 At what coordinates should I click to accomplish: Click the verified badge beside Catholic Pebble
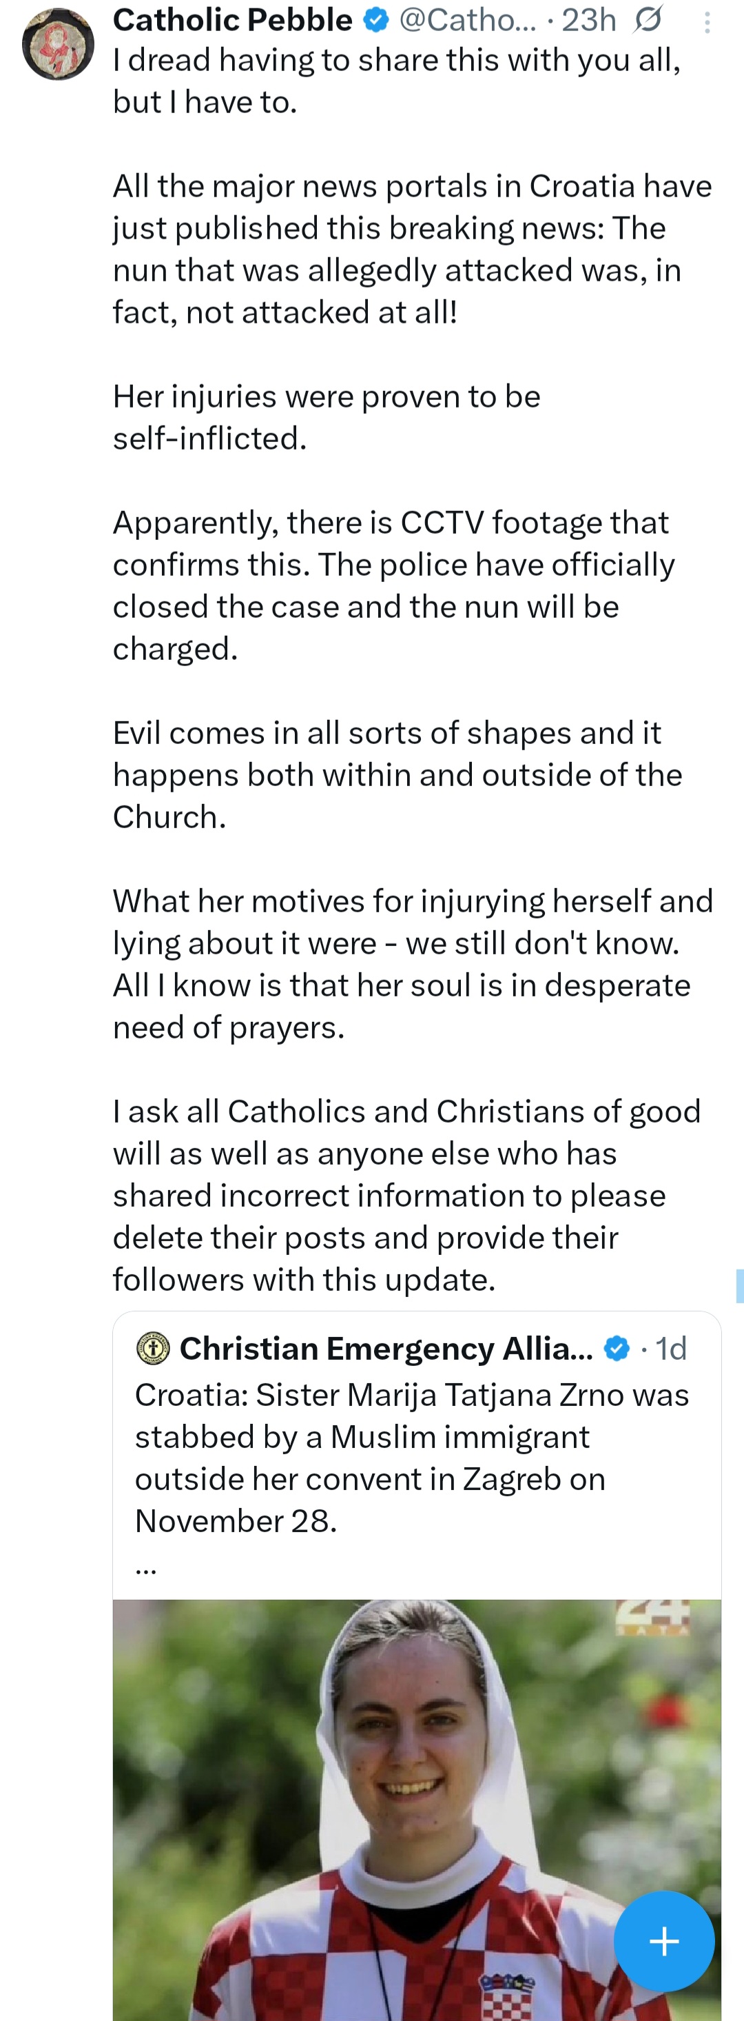[x=376, y=19]
